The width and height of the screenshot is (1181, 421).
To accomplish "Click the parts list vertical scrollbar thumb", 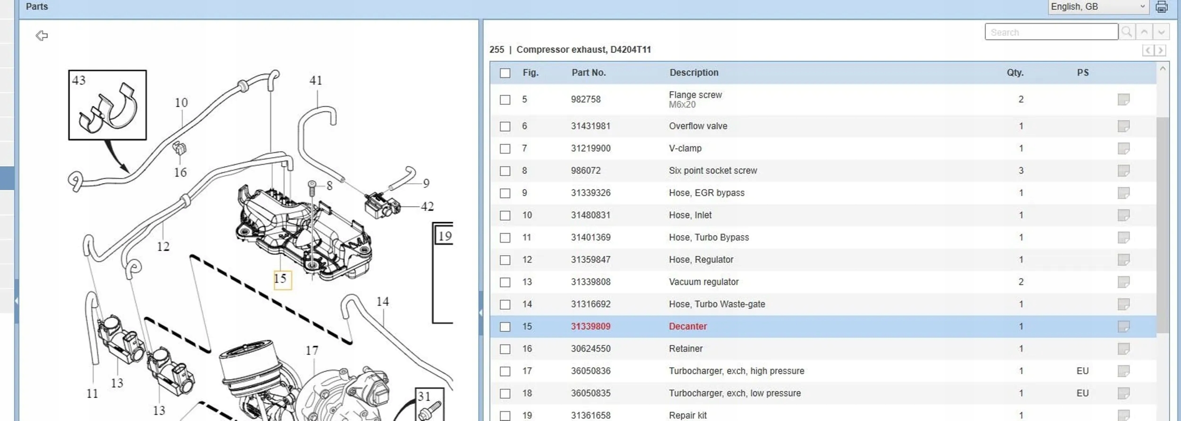I will (1163, 224).
